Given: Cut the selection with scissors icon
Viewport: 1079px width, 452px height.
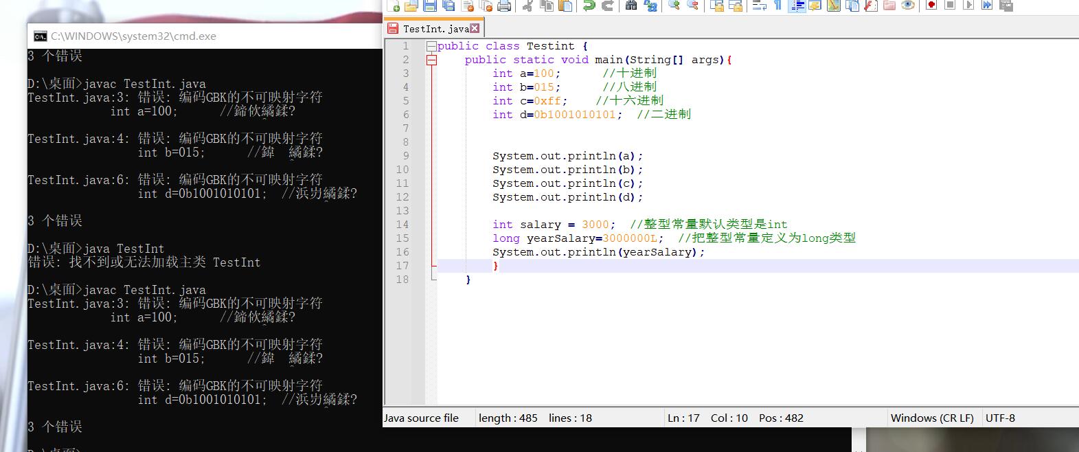Looking at the screenshot, I should [528, 5].
